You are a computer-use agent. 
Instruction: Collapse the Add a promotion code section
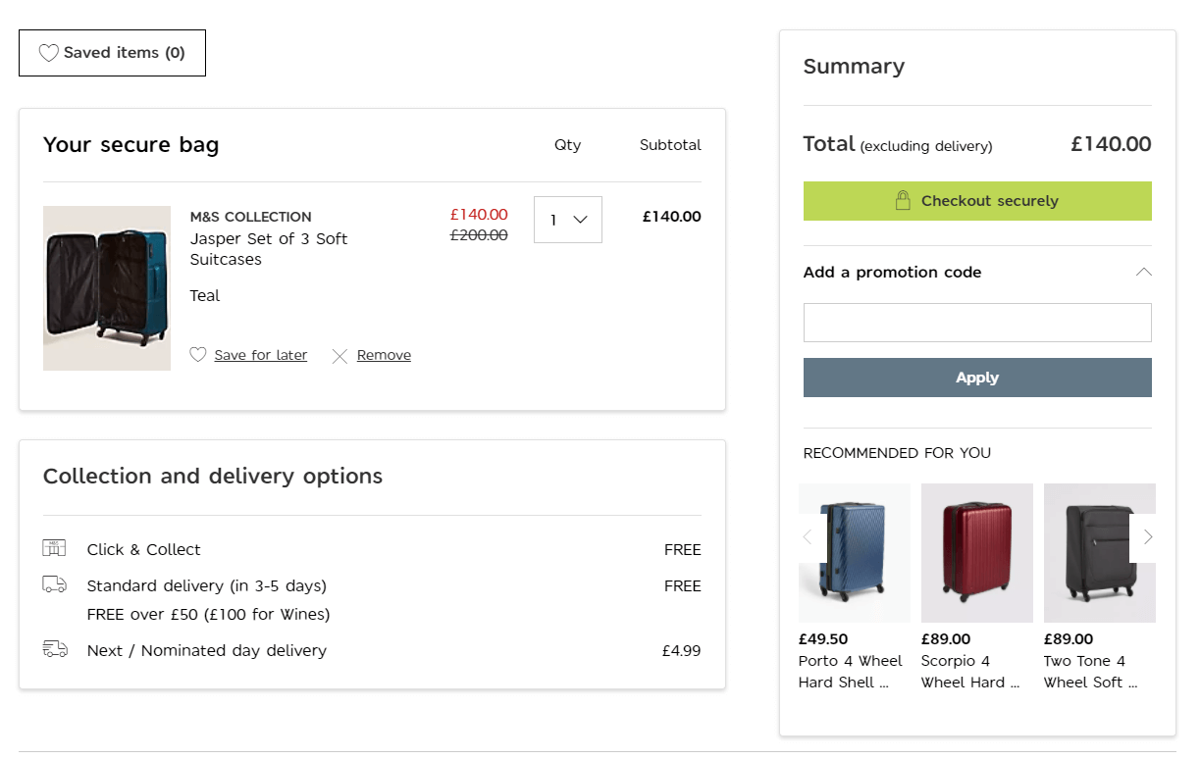click(x=1143, y=273)
